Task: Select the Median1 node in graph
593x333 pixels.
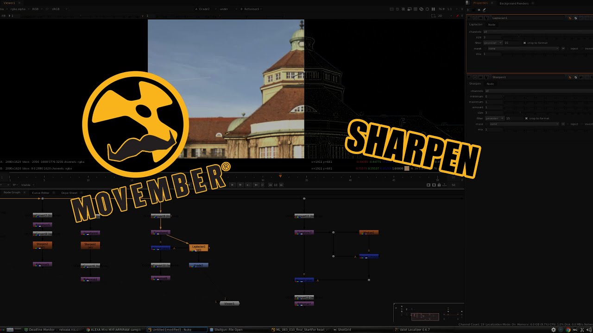Action: pyautogui.click(x=369, y=232)
